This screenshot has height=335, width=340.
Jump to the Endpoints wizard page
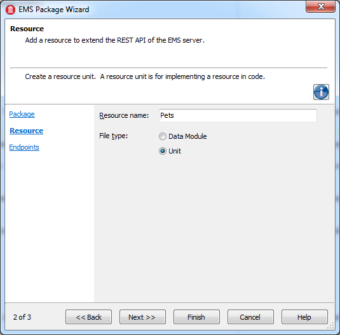(x=24, y=147)
